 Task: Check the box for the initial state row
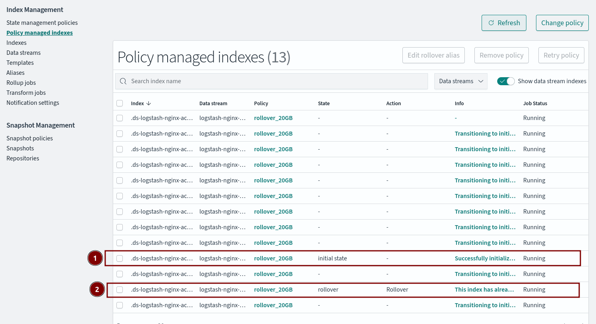point(120,258)
